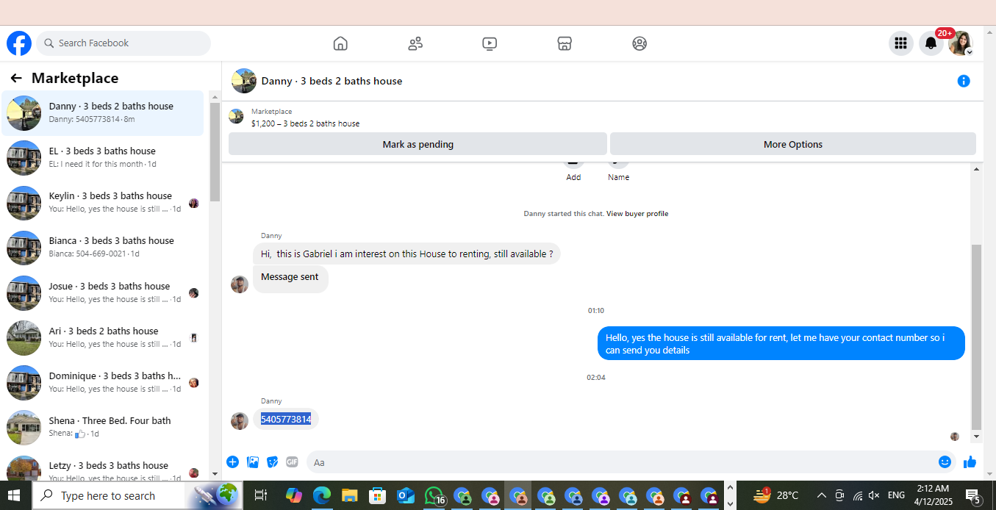Screen dimensions: 996x510
Task: Click Gabriel's message about renting the house
Action: 406,254
